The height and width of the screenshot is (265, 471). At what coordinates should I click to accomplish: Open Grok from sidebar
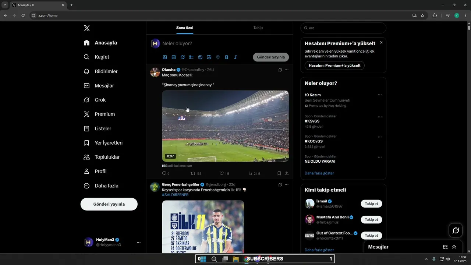coord(95,100)
